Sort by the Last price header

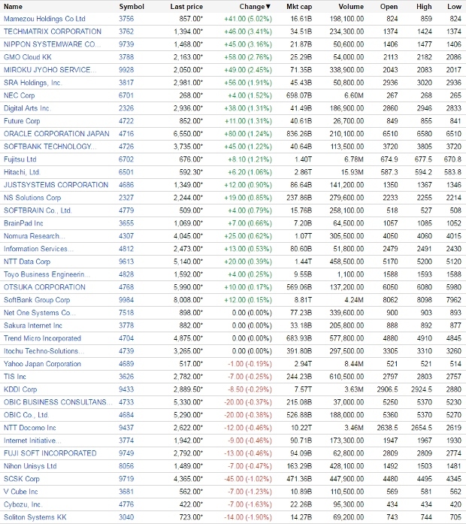point(186,7)
